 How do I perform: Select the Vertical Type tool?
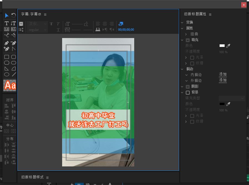(x=13, y=23)
